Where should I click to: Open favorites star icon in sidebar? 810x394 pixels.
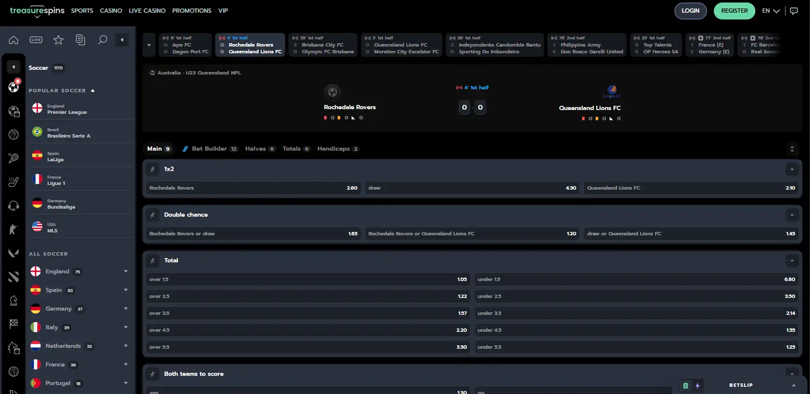[x=58, y=40]
